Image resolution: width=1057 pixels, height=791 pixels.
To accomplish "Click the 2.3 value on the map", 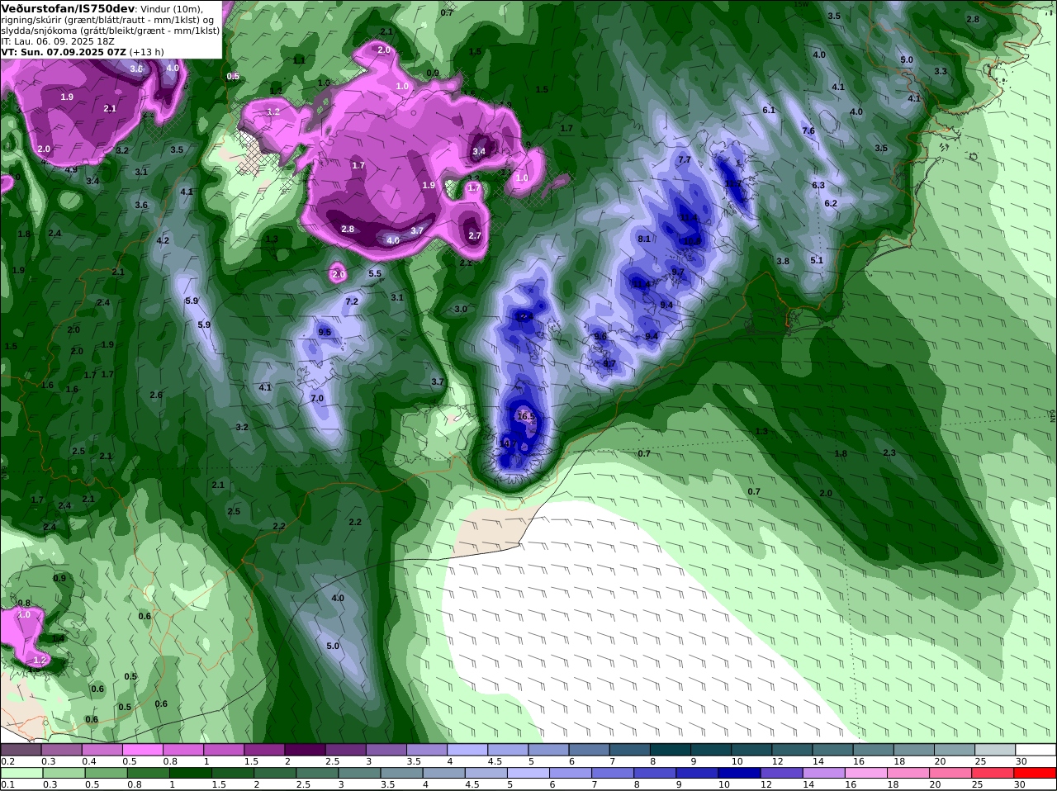I will click(889, 452).
